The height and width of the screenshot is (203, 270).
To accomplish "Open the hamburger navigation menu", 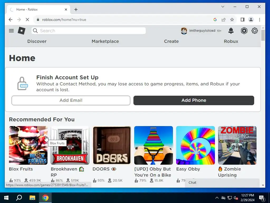I will [11, 31].
